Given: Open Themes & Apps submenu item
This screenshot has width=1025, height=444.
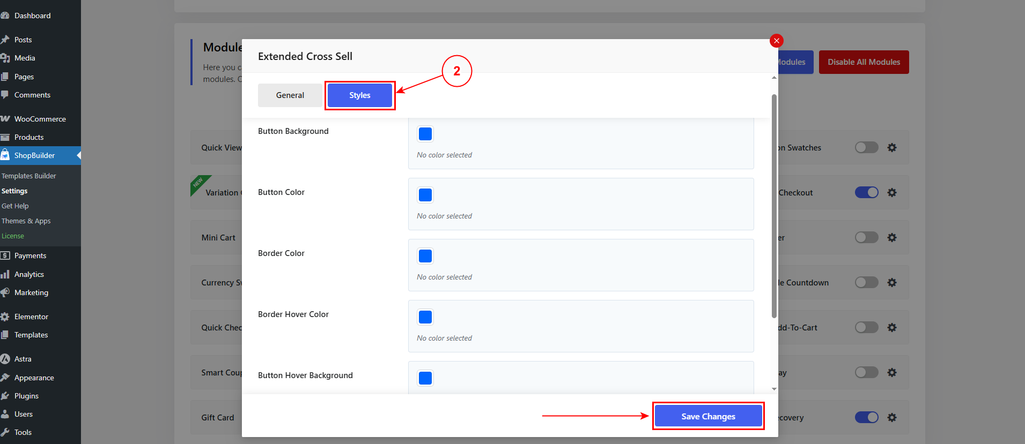Looking at the screenshot, I should coord(26,221).
